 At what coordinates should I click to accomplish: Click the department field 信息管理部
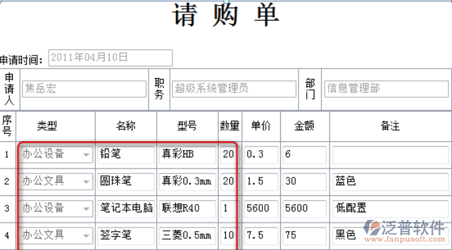(x=386, y=89)
